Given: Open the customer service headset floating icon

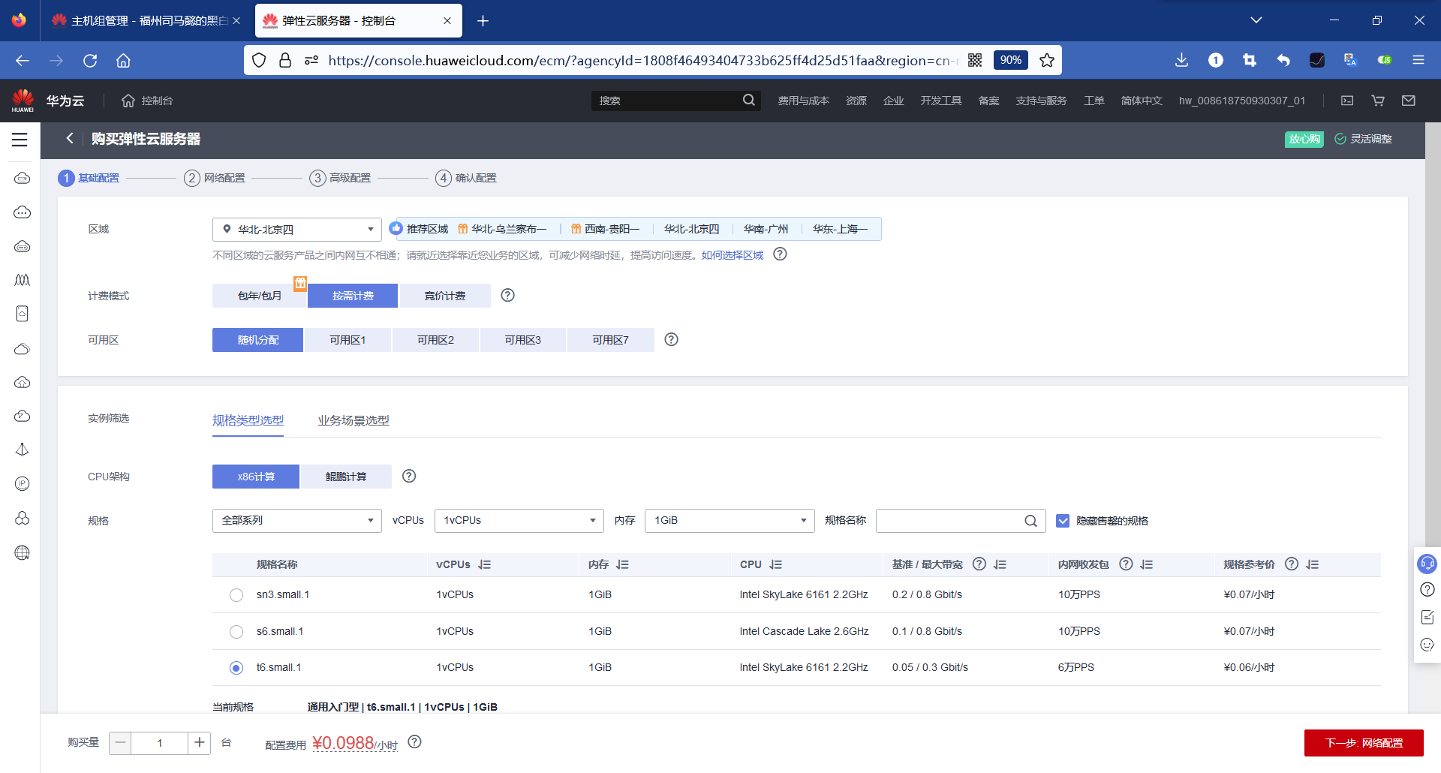Looking at the screenshot, I should point(1427,564).
